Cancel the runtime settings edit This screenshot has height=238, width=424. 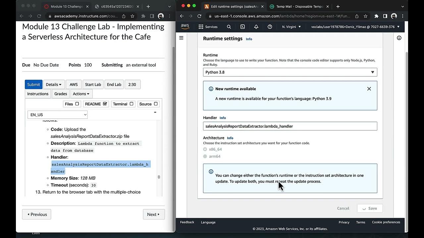(x=343, y=208)
